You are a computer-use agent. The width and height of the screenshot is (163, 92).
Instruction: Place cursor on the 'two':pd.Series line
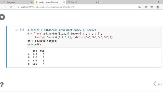pos(73,37)
